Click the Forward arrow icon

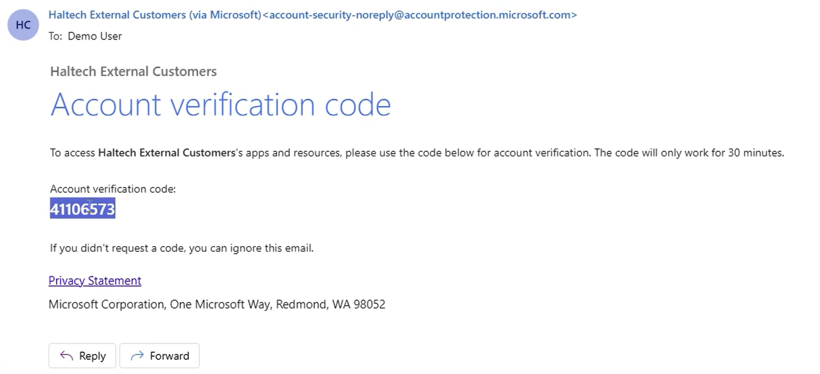pyautogui.click(x=137, y=356)
